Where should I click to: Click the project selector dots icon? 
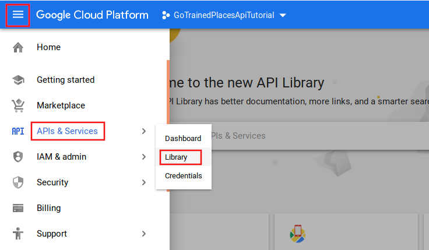click(x=166, y=15)
